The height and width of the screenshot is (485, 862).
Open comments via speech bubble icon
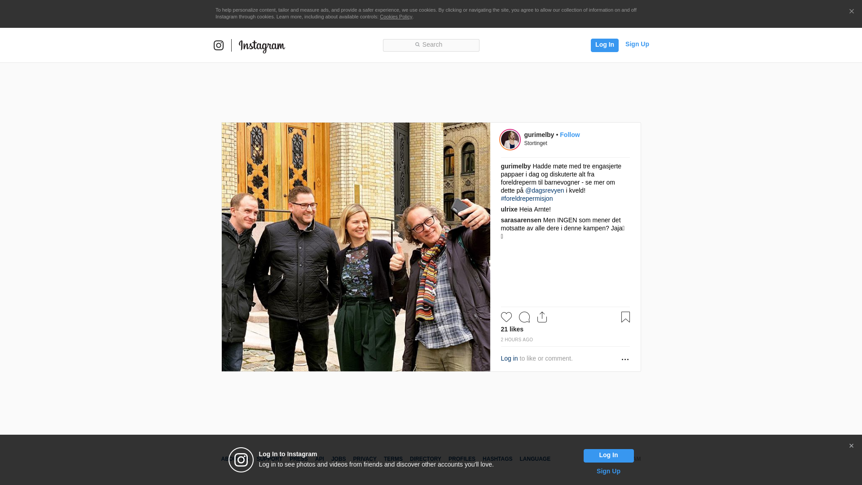(524, 317)
